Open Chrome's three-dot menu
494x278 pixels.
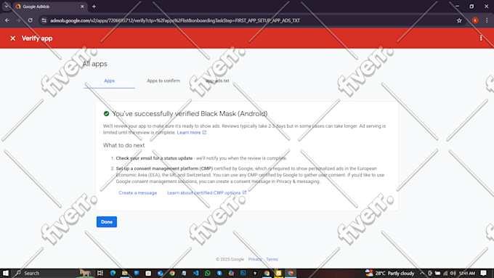487,20
